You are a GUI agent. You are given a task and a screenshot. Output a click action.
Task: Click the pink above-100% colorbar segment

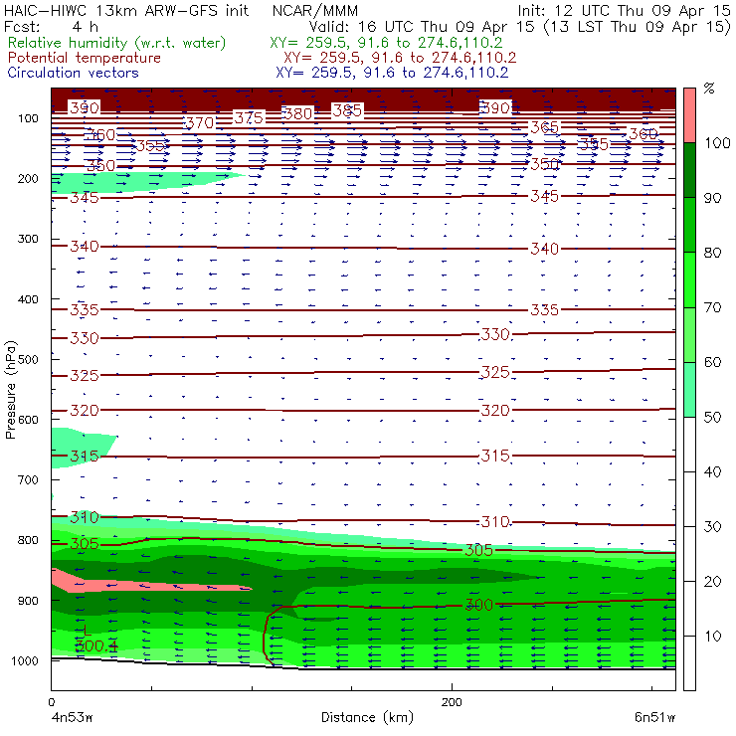689,115
